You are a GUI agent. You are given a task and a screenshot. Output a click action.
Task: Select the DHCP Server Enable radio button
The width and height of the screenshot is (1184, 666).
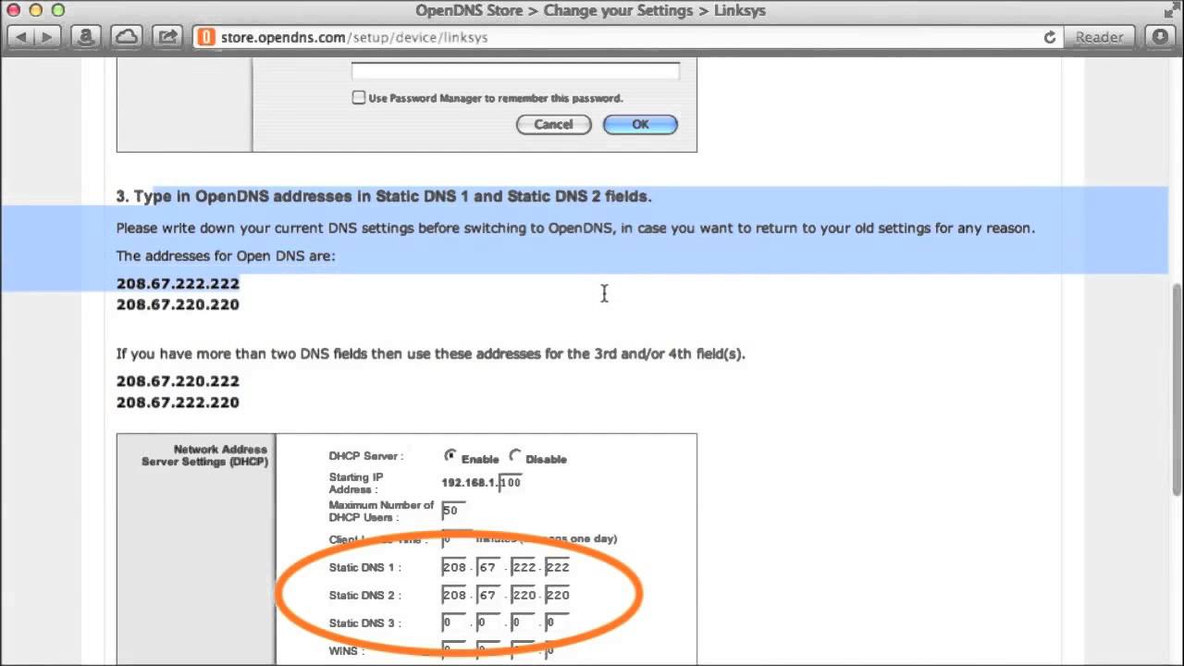point(450,456)
